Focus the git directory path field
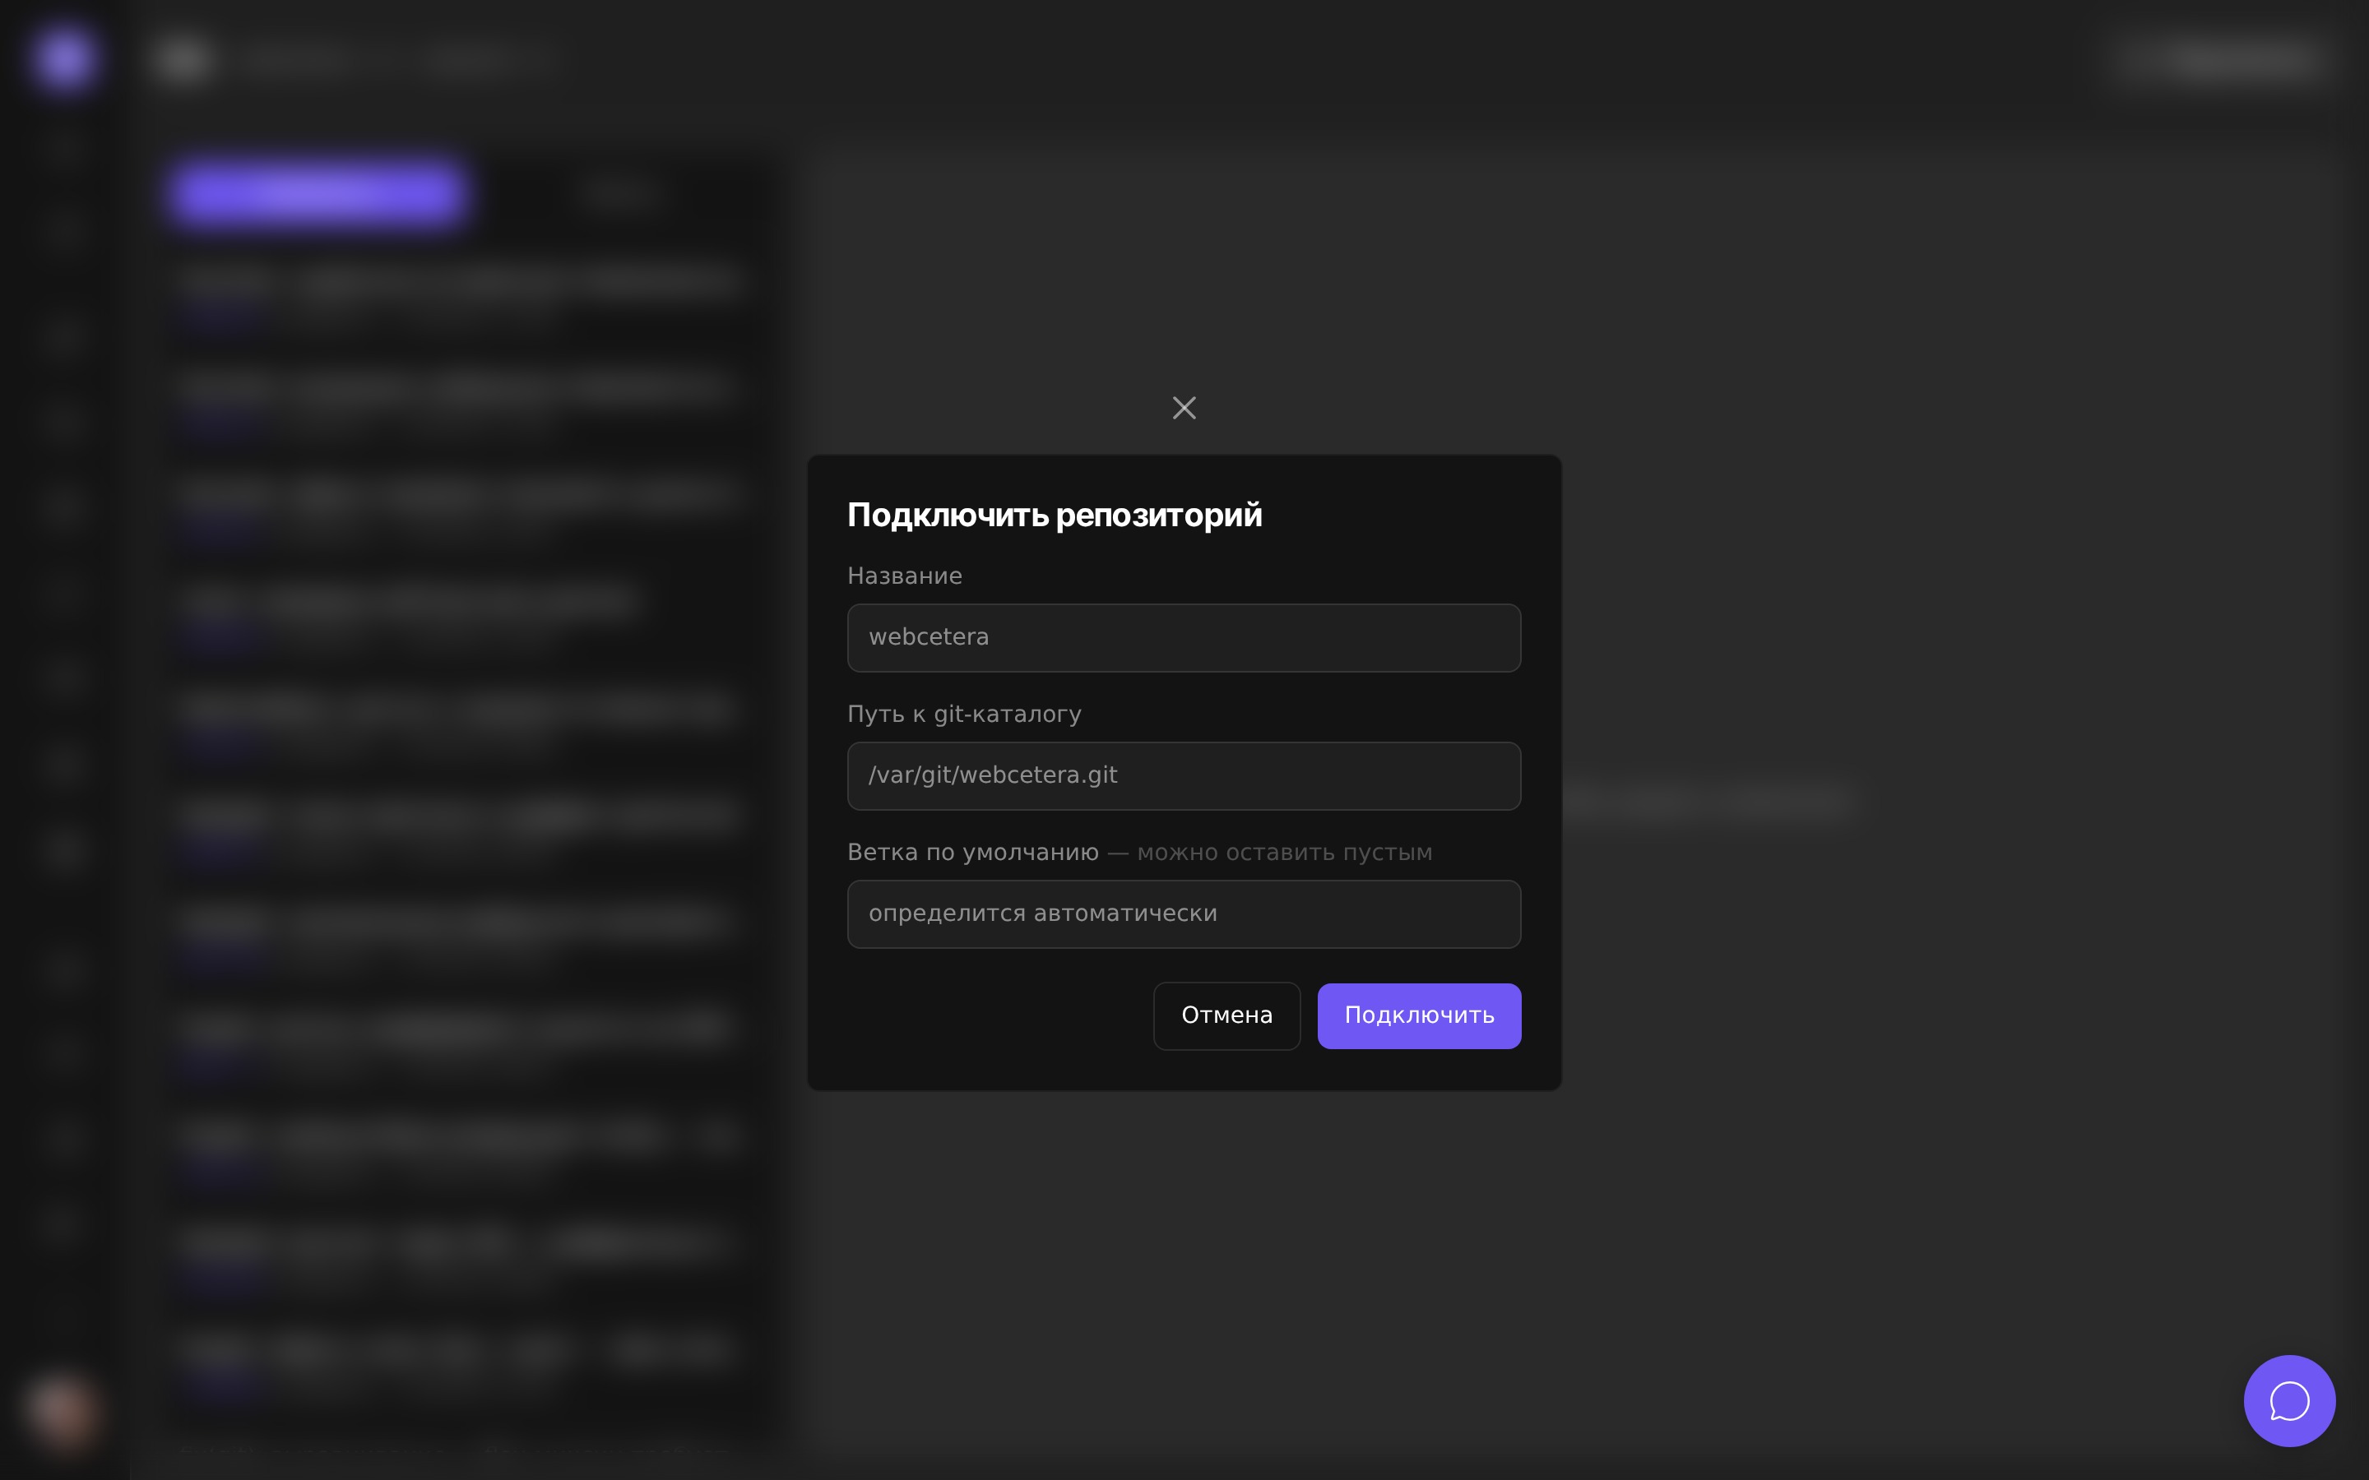 [x=1184, y=775]
